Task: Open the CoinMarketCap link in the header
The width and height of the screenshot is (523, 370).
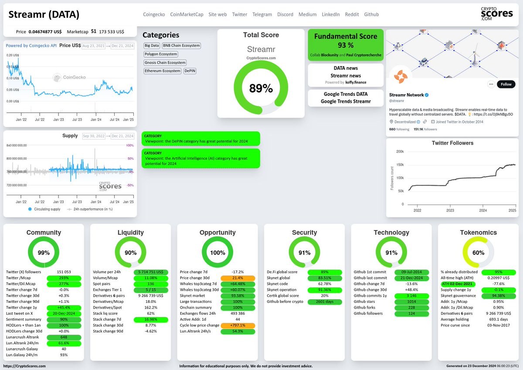Action: [x=187, y=14]
